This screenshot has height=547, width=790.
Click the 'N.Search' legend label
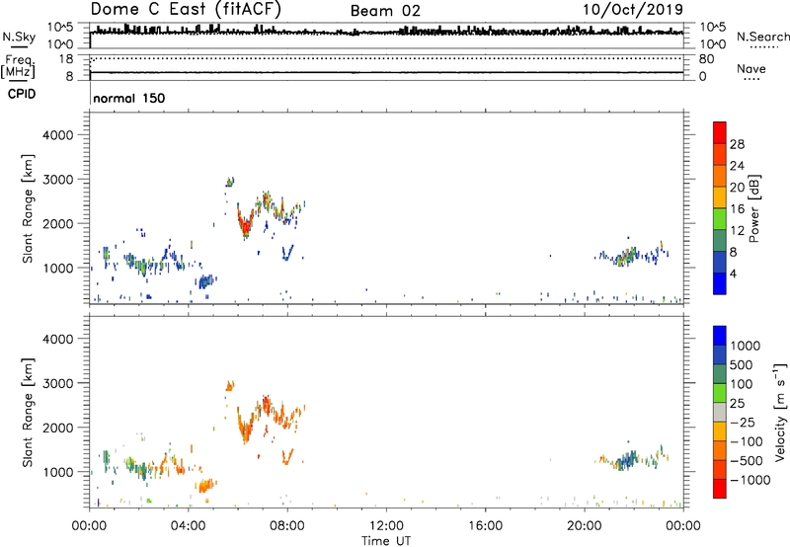pyautogui.click(x=762, y=37)
